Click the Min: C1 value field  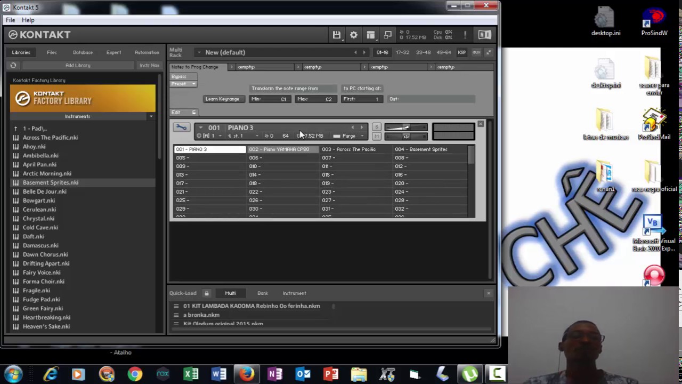pos(270,99)
